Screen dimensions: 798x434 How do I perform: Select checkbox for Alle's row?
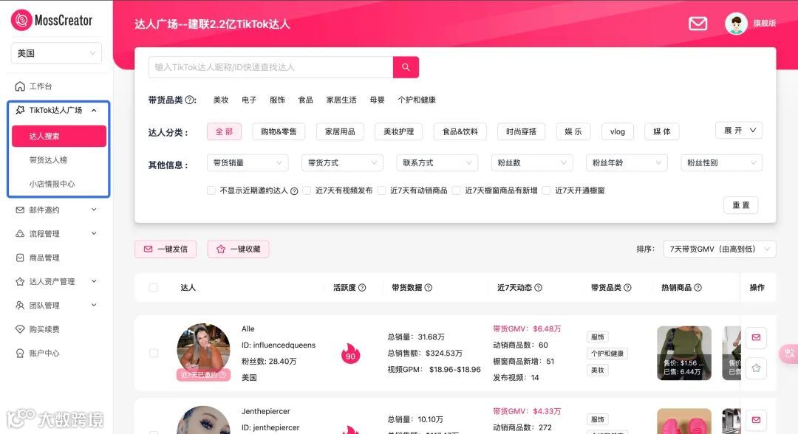154,354
